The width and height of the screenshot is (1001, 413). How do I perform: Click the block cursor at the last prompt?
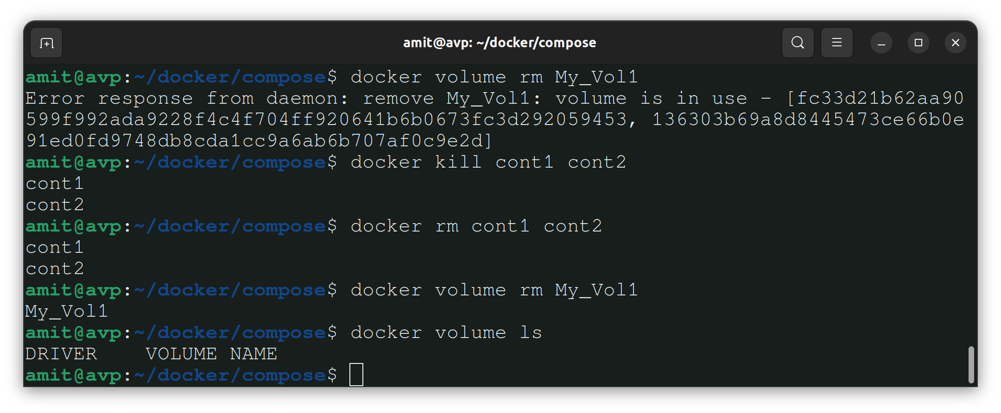point(356,375)
